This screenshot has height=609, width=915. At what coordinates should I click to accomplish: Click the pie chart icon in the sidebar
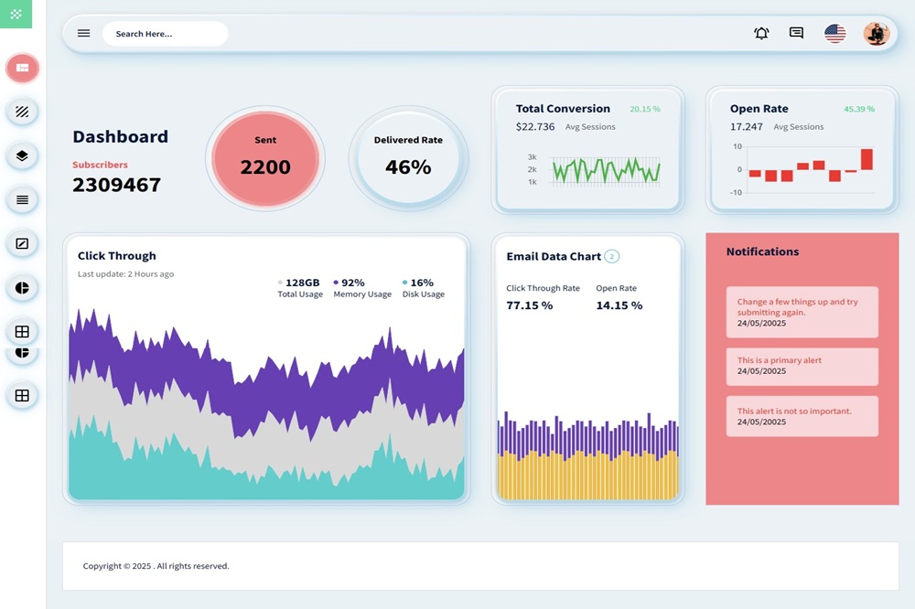click(22, 287)
